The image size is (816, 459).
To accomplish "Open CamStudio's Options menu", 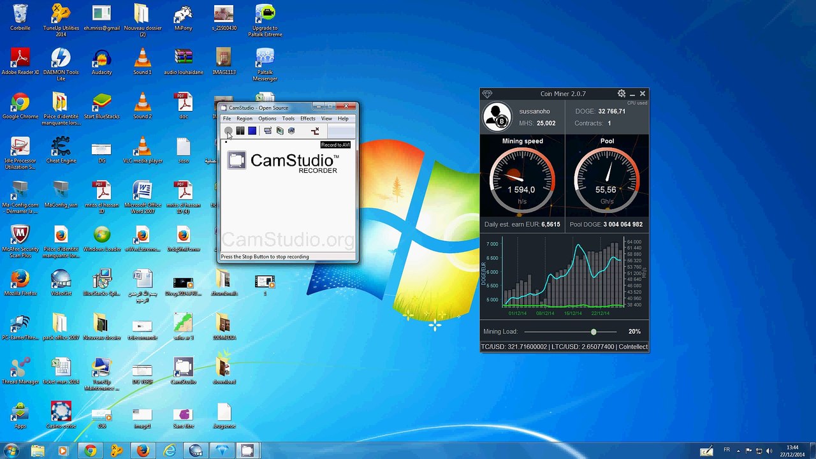I will pos(267,119).
